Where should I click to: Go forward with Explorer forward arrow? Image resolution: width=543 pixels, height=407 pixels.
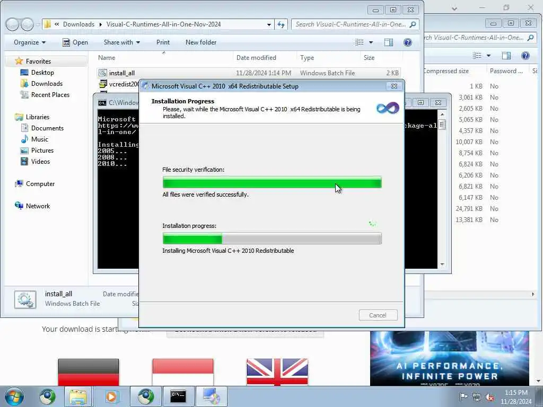tap(27, 24)
